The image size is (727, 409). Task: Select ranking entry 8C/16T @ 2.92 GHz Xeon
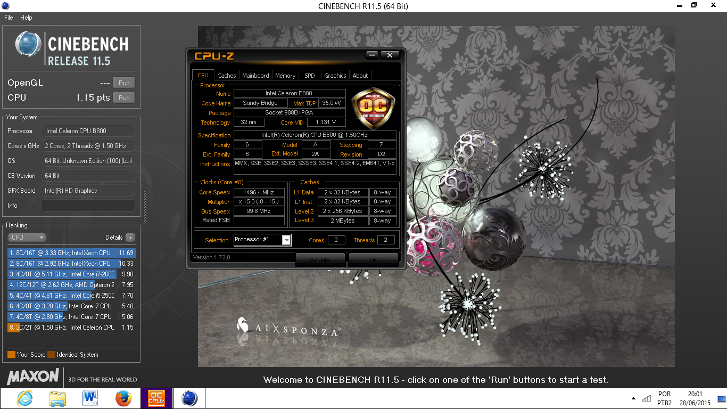click(x=71, y=264)
